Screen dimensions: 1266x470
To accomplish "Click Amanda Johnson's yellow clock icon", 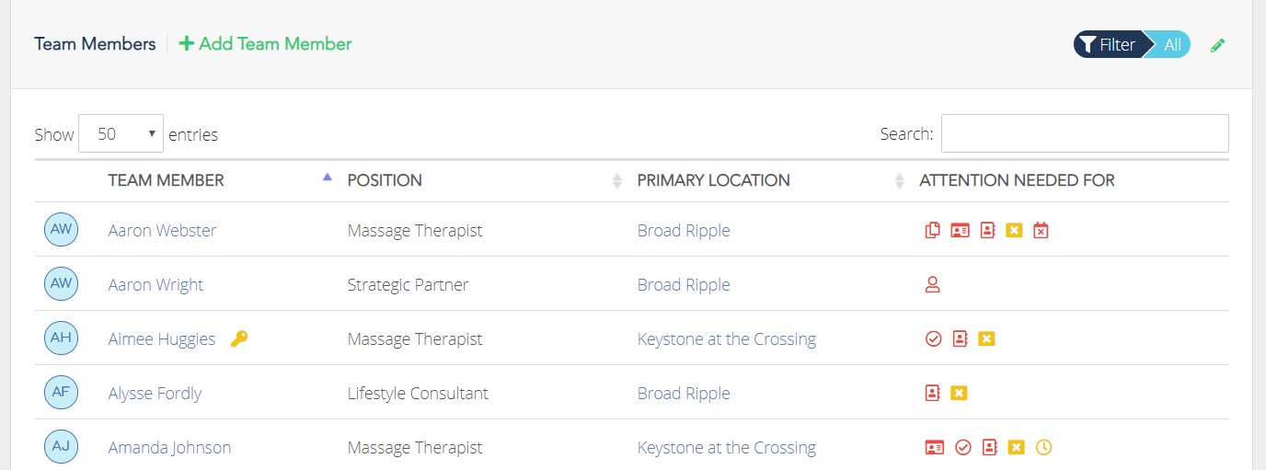I will pos(1043,447).
